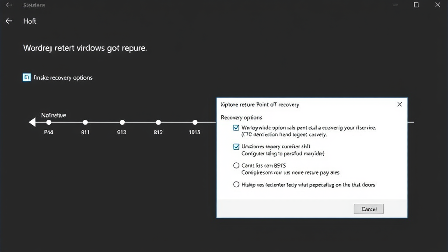Select the 911 restore point marker
The height and width of the screenshot is (252, 448).
coord(85,122)
